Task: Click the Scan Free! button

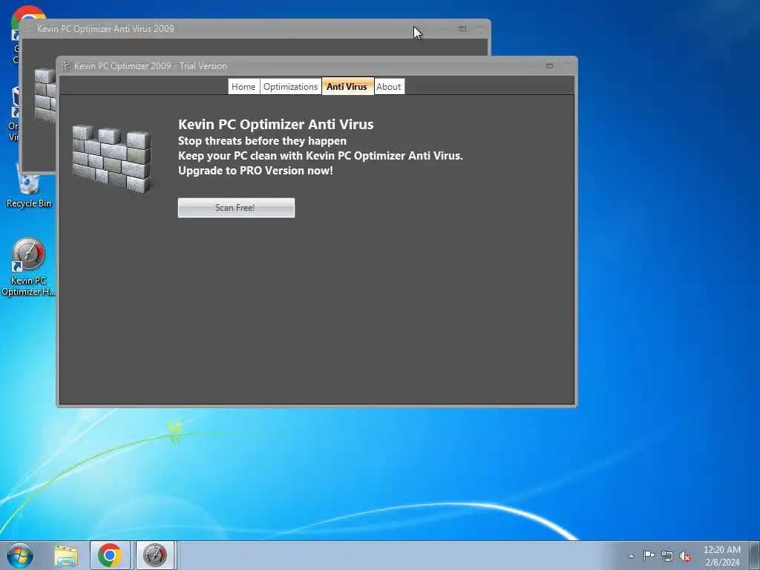Action: [236, 208]
